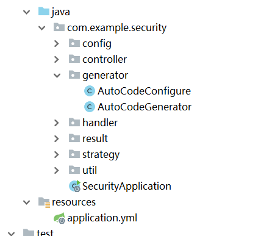Click the AutoCodeConfigure class icon
Viewport: 261px width, 236px height.
point(90,91)
